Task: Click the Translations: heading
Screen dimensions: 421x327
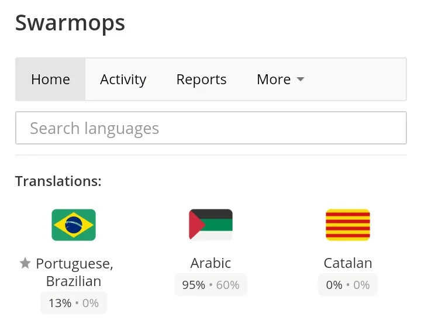Action: (x=58, y=181)
